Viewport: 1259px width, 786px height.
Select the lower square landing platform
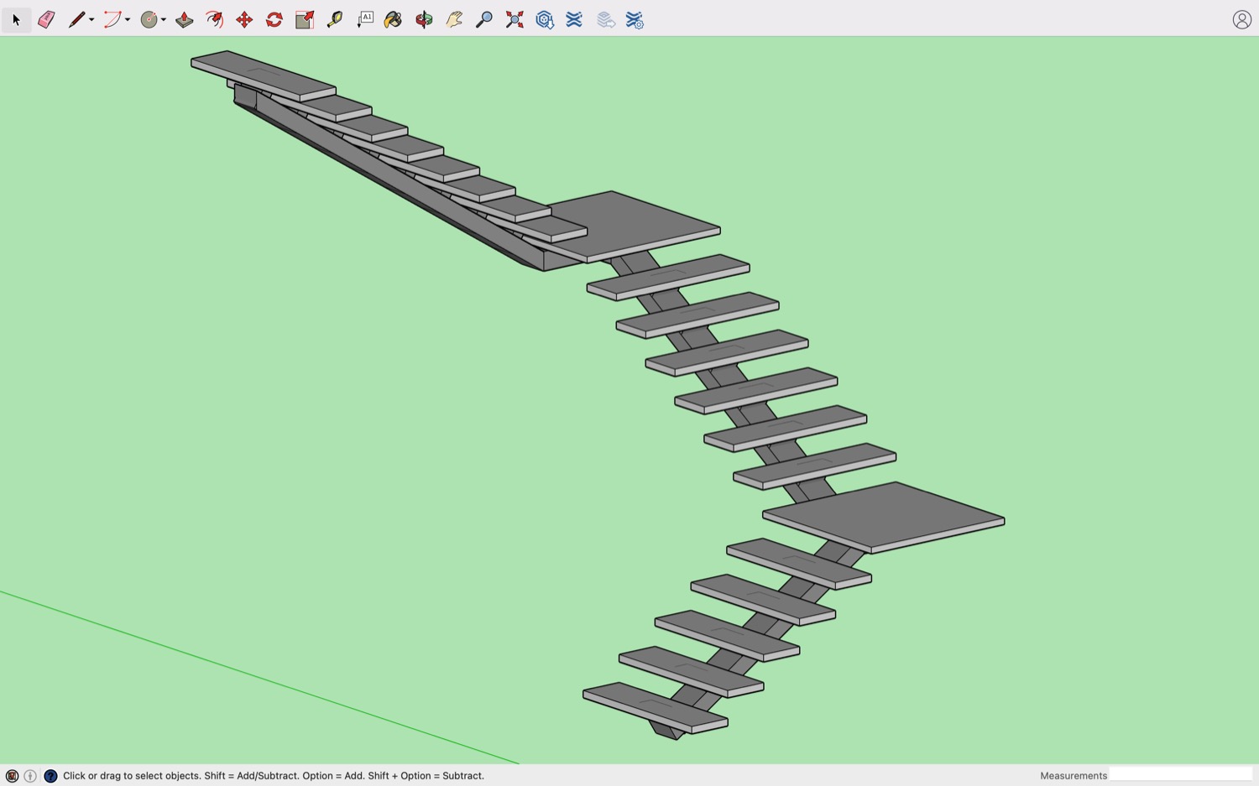[x=884, y=516]
